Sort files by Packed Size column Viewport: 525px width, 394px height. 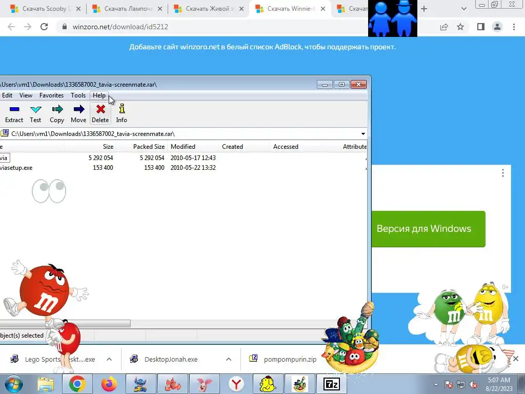(142, 147)
